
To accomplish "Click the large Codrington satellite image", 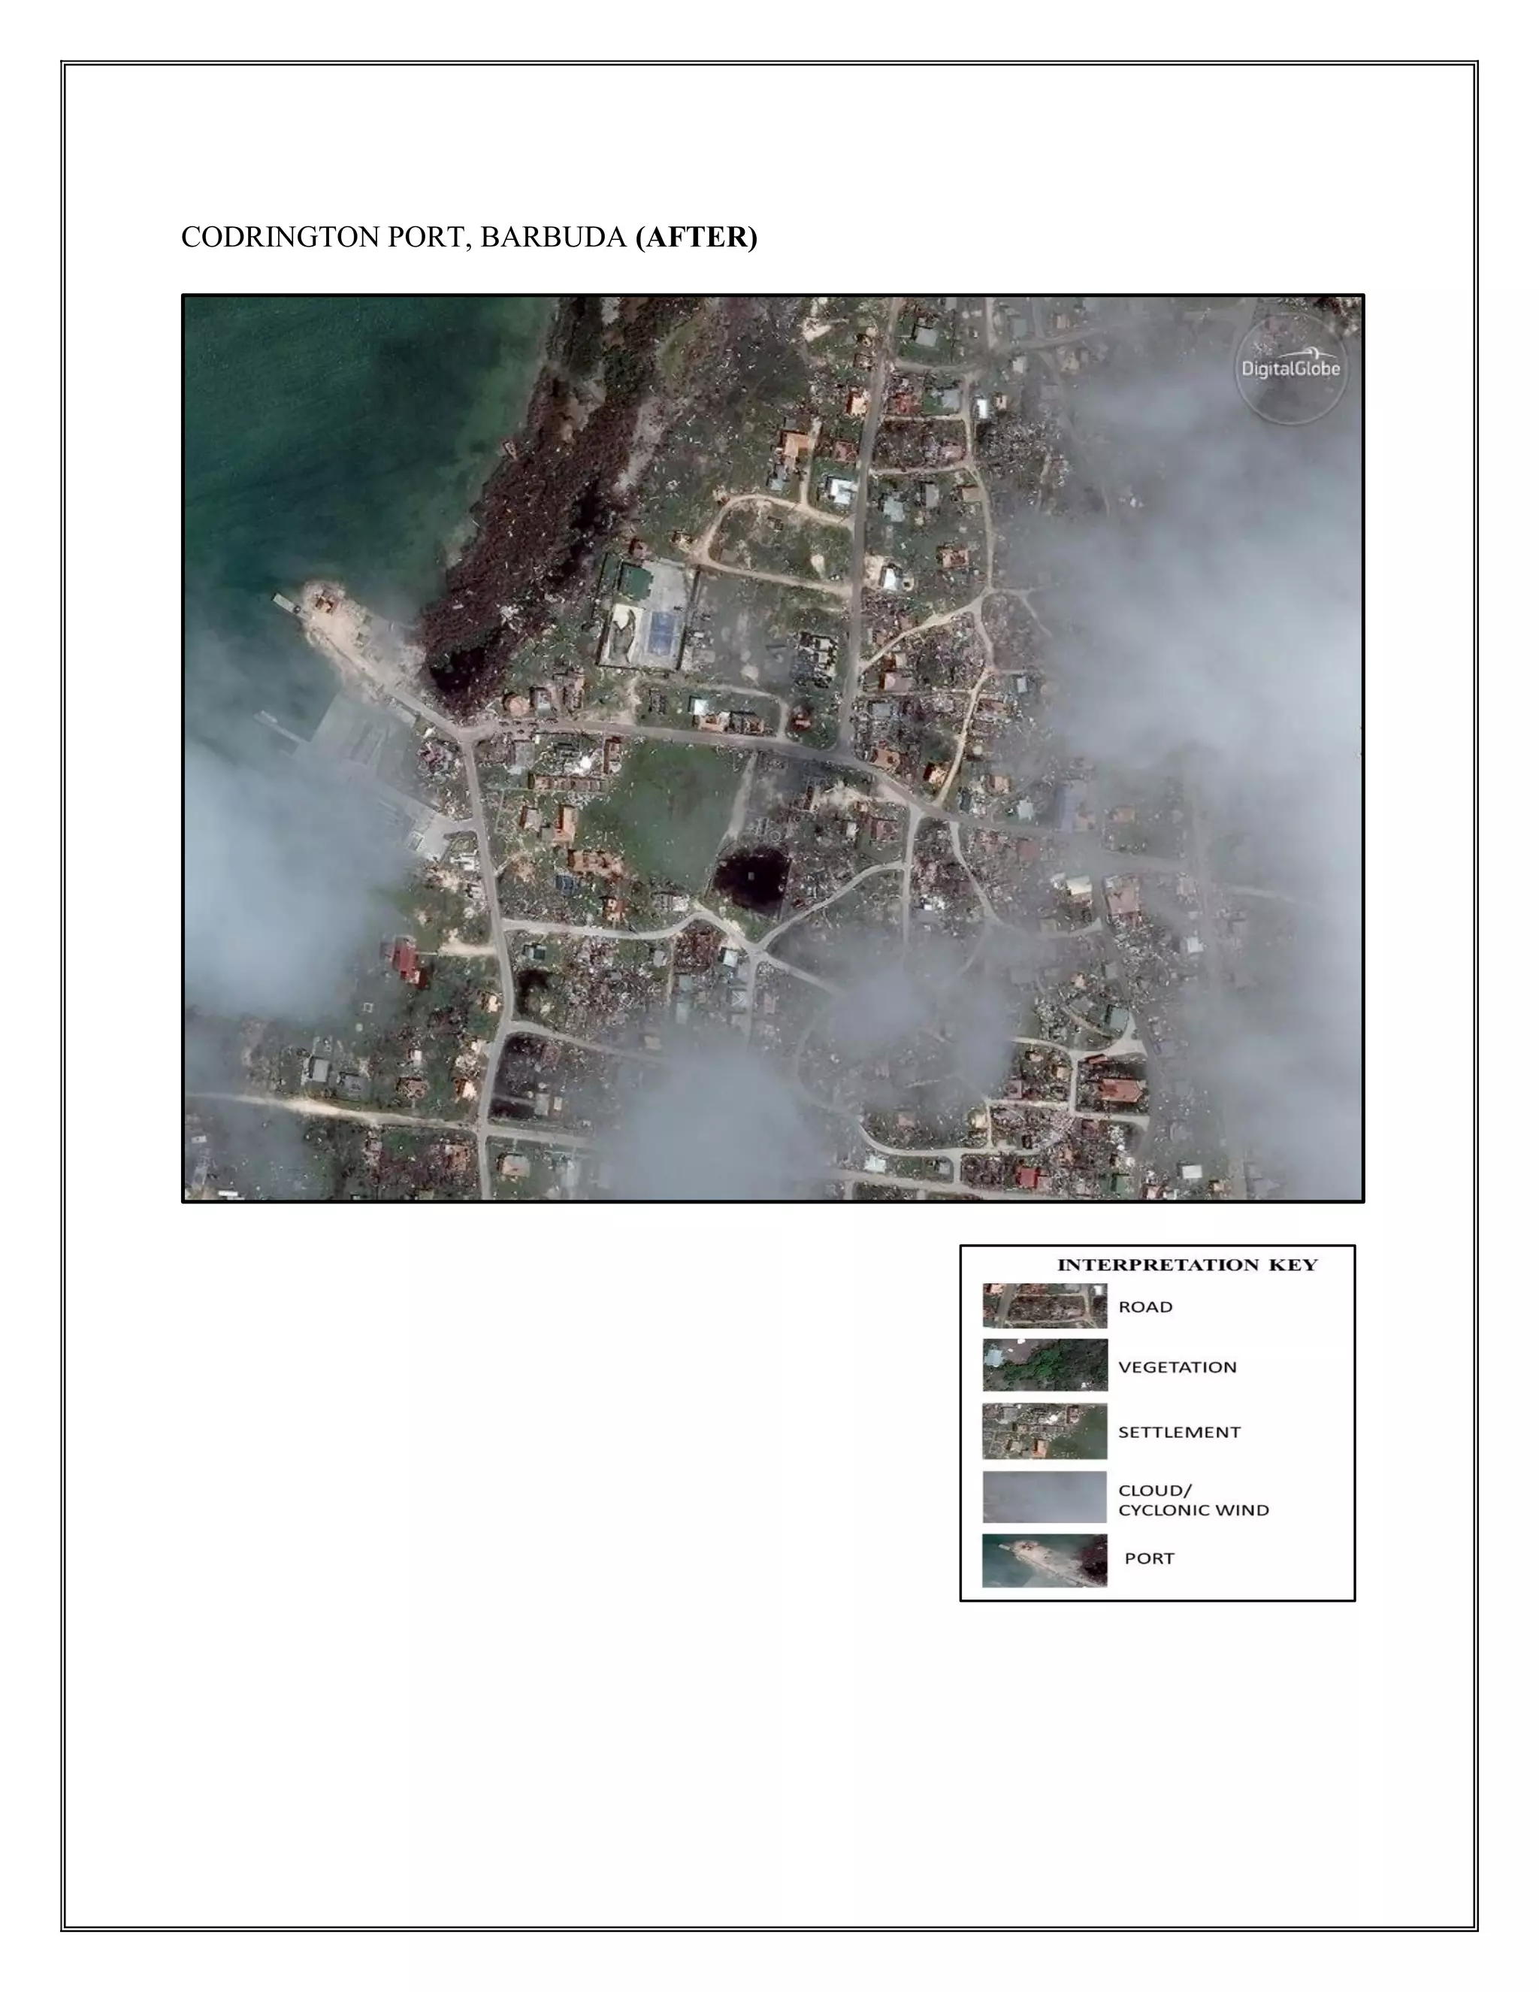I will pyautogui.click(x=773, y=748).
